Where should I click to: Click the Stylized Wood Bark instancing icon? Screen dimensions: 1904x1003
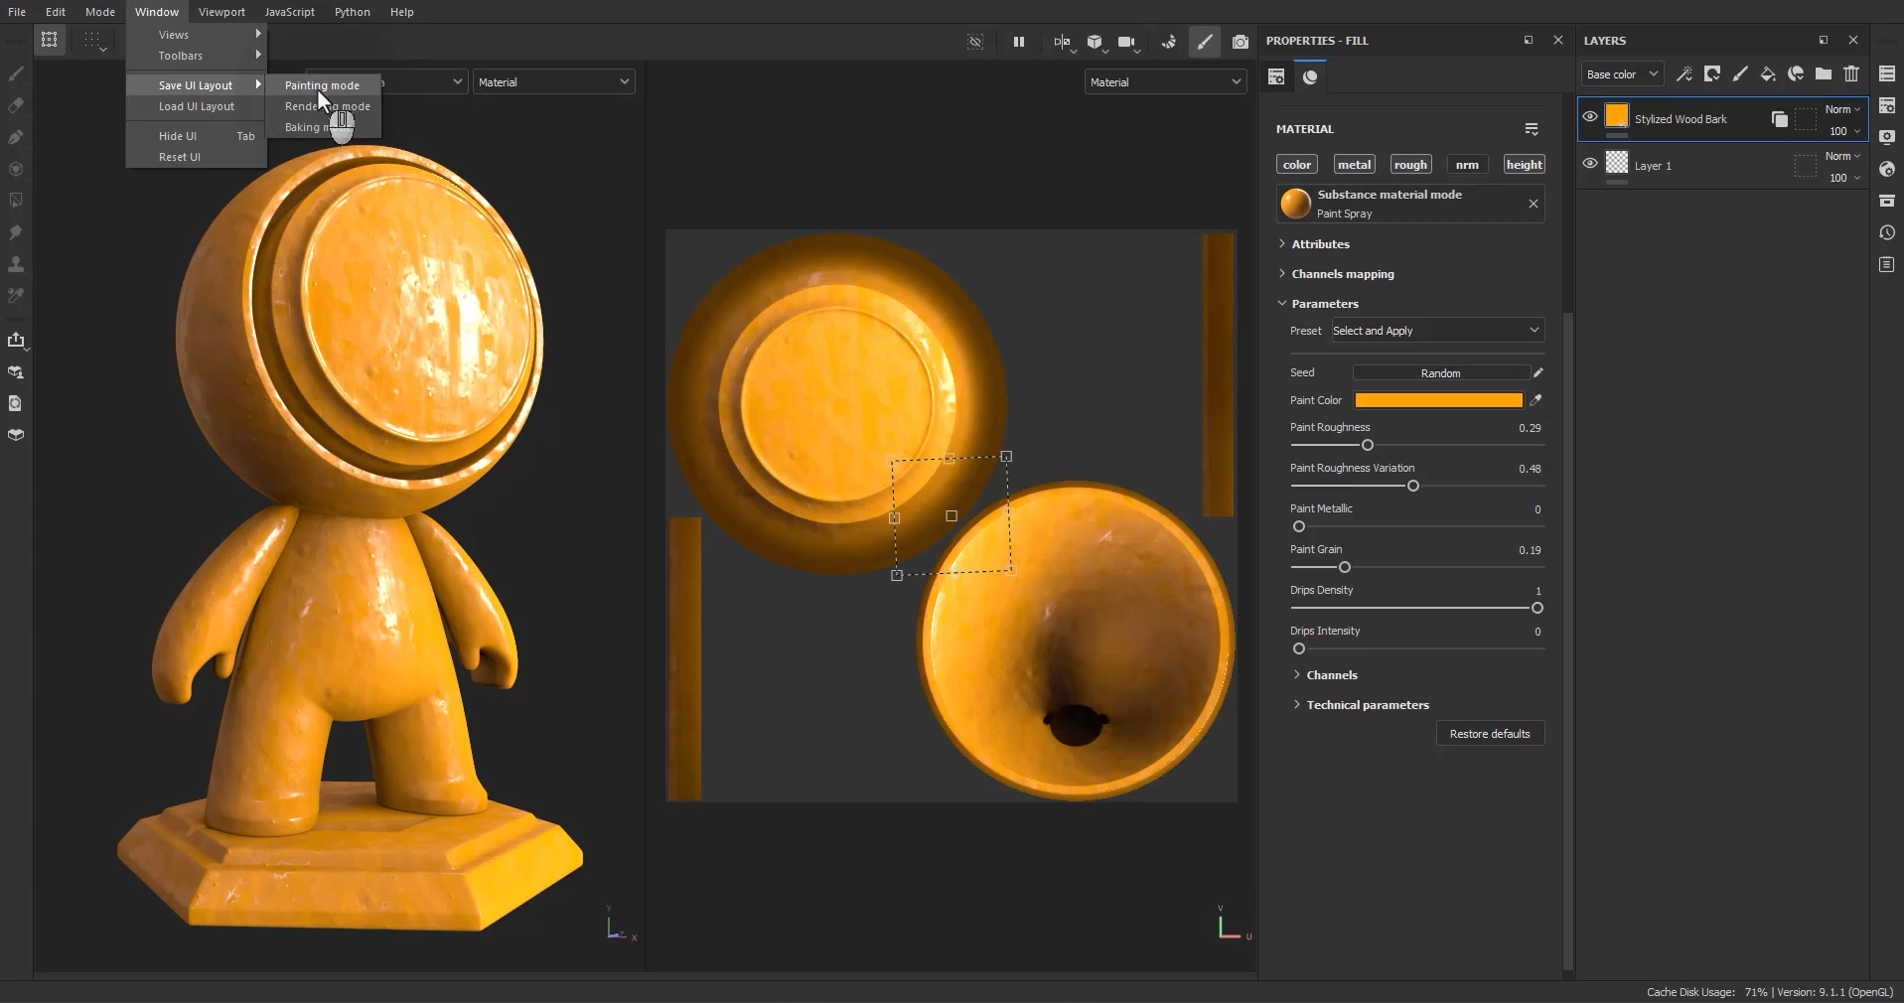[1780, 119]
